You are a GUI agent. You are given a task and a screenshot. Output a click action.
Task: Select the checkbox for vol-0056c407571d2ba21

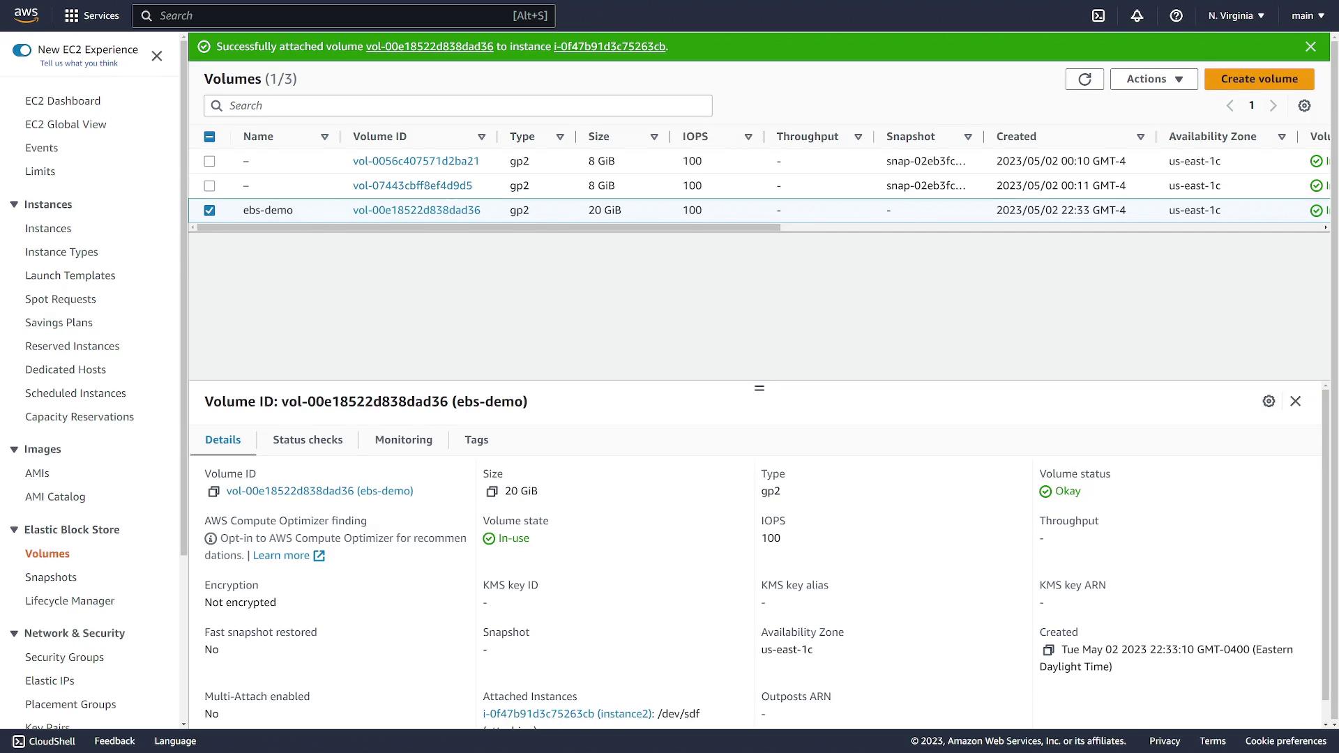(x=209, y=161)
